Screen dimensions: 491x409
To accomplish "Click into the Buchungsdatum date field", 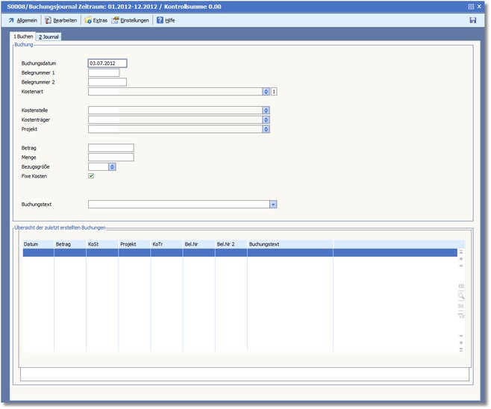I will point(107,63).
